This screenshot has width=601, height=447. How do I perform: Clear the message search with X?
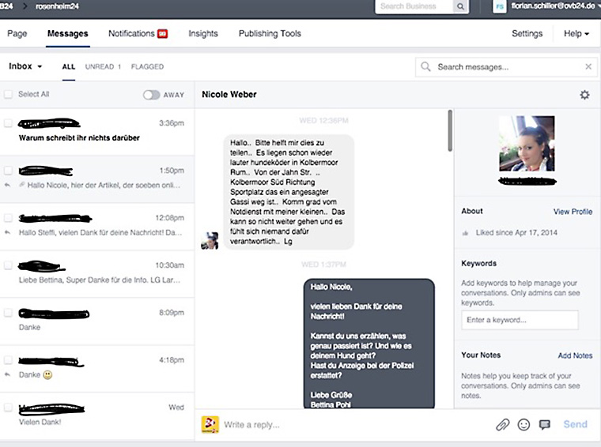(588, 66)
